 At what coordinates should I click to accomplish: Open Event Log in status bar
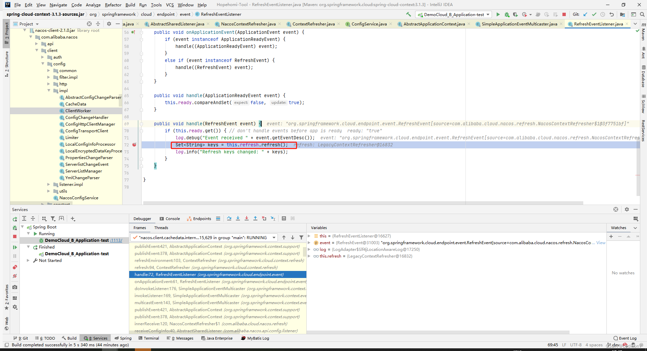625,338
